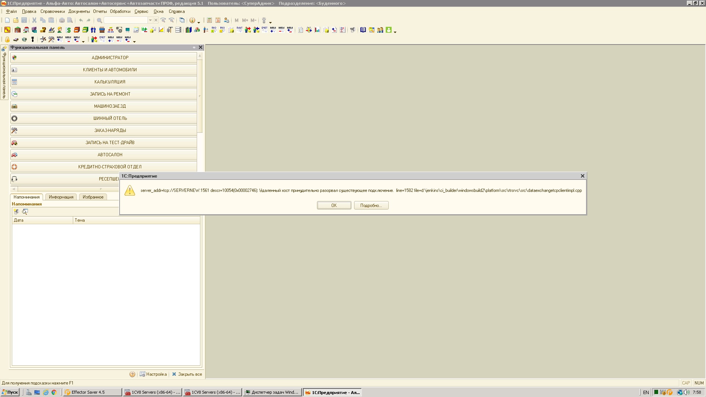Click the tire wheel icon in third toolbar
The image size is (706, 397).
click(x=24, y=39)
